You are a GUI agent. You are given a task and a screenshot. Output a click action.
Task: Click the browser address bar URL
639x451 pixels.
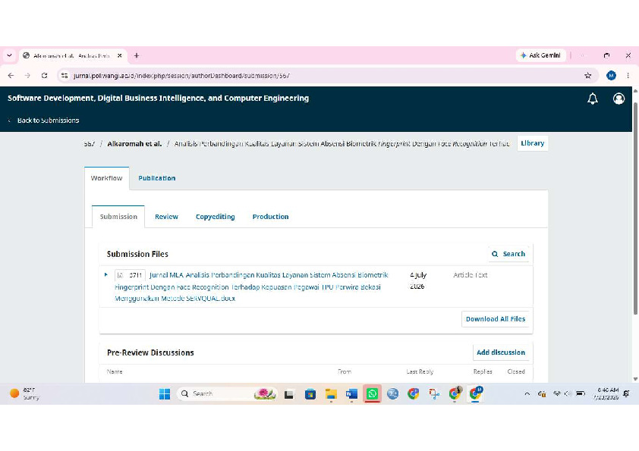pos(181,76)
